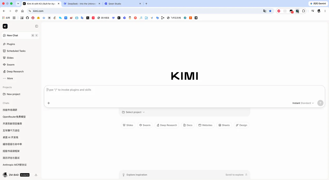Collapse the sidebar with the panel icon
The image size is (329, 180).
[x=36, y=26]
